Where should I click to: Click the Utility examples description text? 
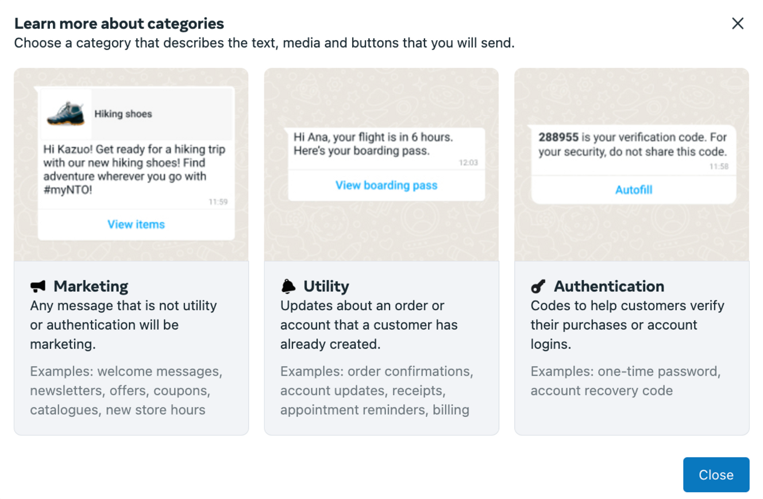coord(376,390)
